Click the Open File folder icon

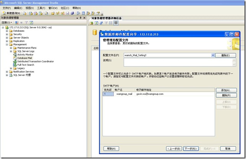pos(53,13)
